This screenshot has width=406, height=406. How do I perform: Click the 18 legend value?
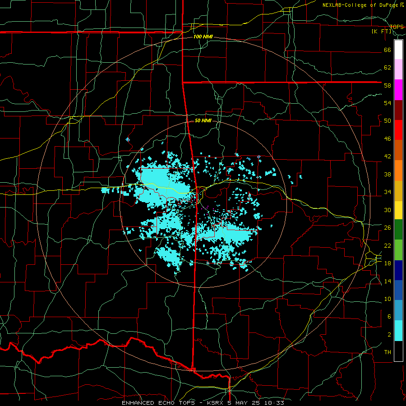388,263
